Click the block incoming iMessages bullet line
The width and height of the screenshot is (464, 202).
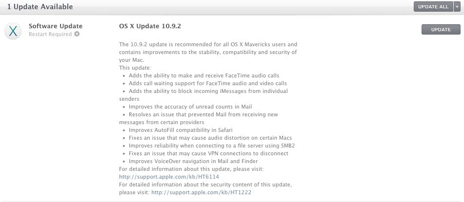pos(203,95)
